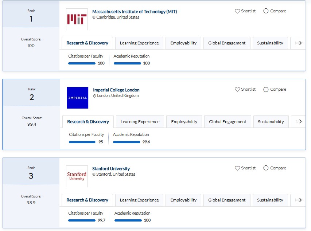The image size is (311, 231).
Task: Click Imperial's Citations per Faculty progress bar
Action: point(82,142)
